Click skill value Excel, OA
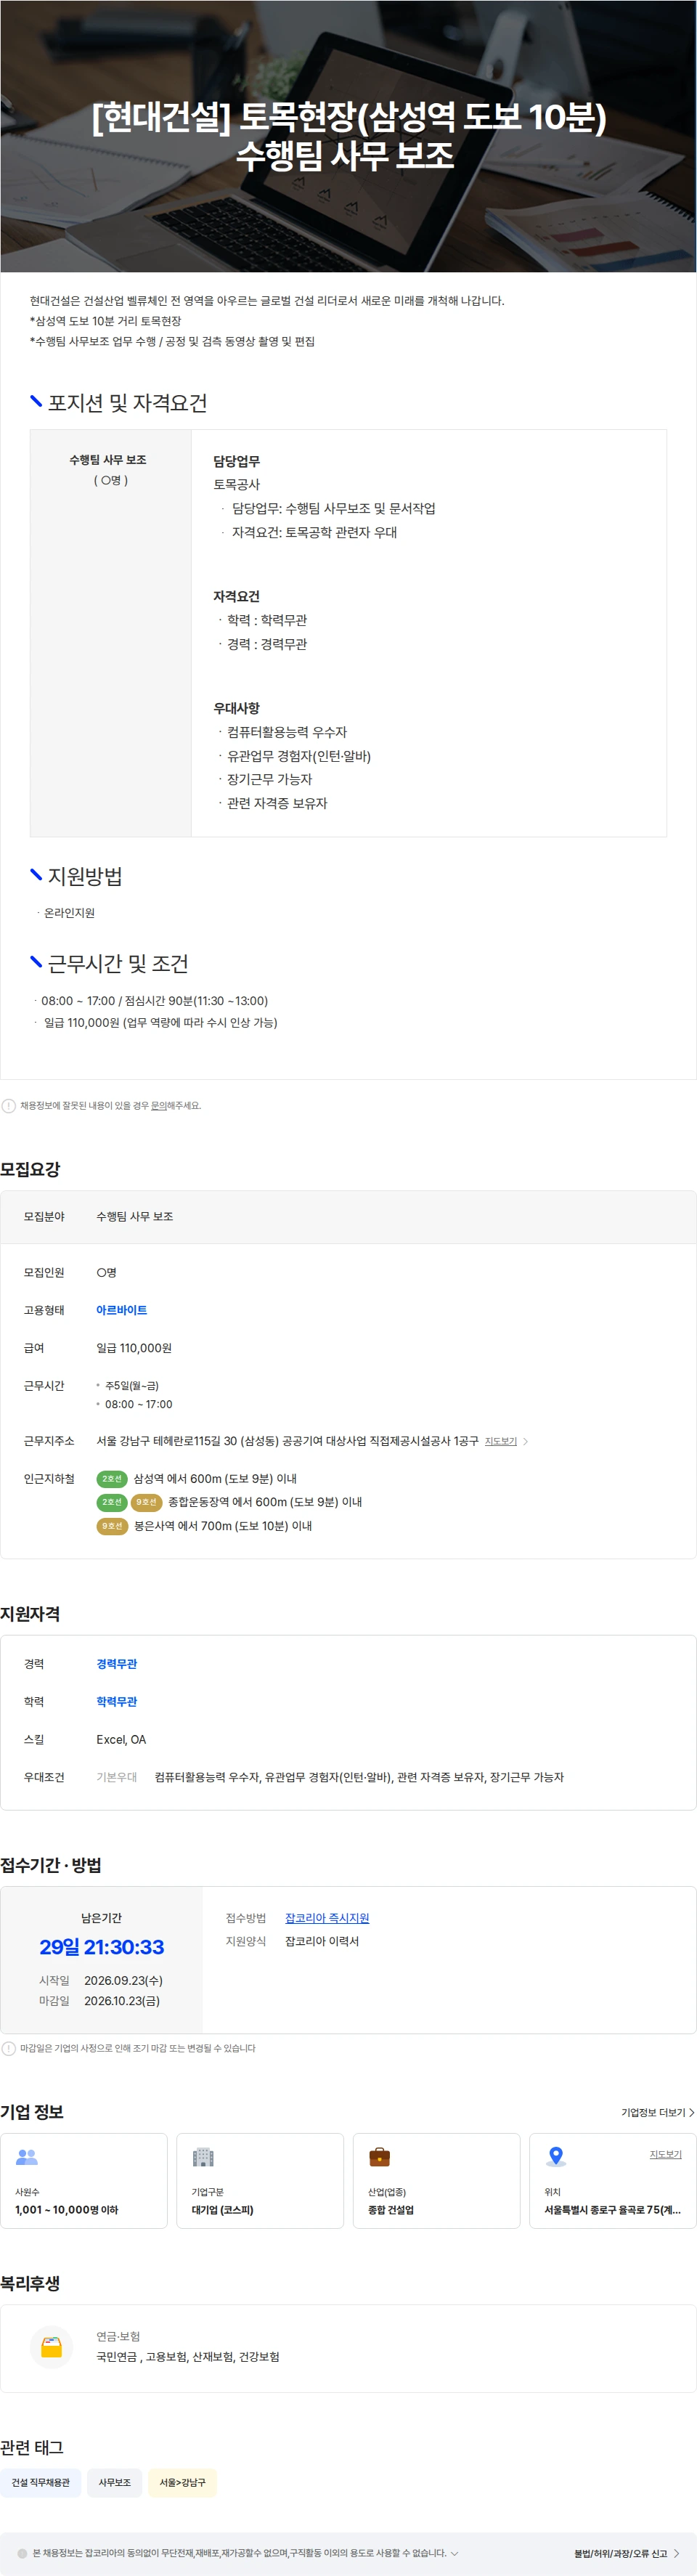 [x=121, y=1739]
